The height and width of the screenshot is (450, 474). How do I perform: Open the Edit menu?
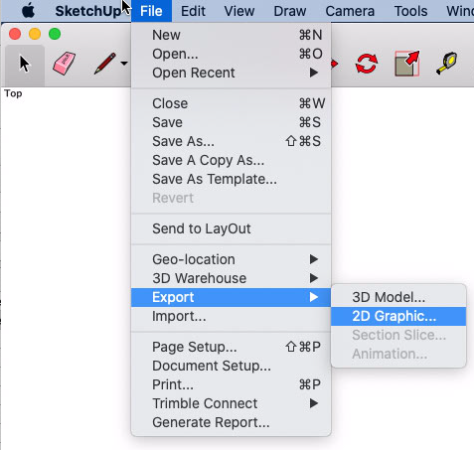[x=193, y=11]
